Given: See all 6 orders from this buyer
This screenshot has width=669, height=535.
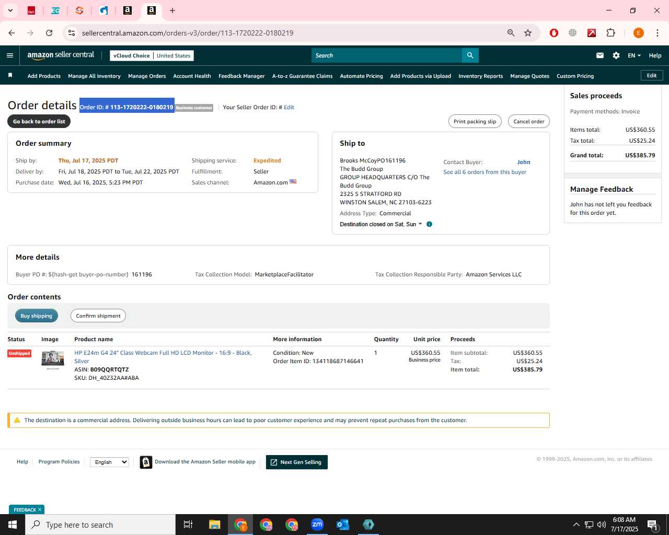Looking at the screenshot, I should [485, 172].
